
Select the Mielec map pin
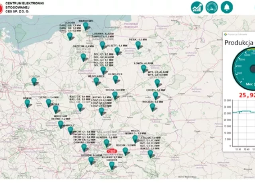click(135, 139)
